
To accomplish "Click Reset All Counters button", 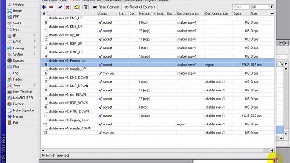I will 140,7.
